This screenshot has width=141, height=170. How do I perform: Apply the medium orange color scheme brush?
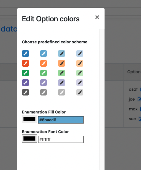pyautogui.click(x=44, y=63)
